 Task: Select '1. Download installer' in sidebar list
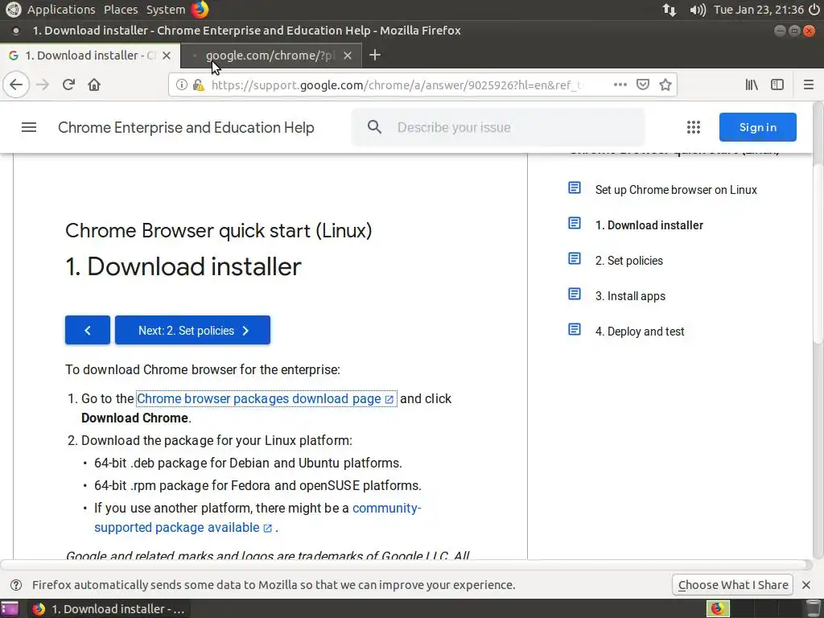pyautogui.click(x=649, y=225)
